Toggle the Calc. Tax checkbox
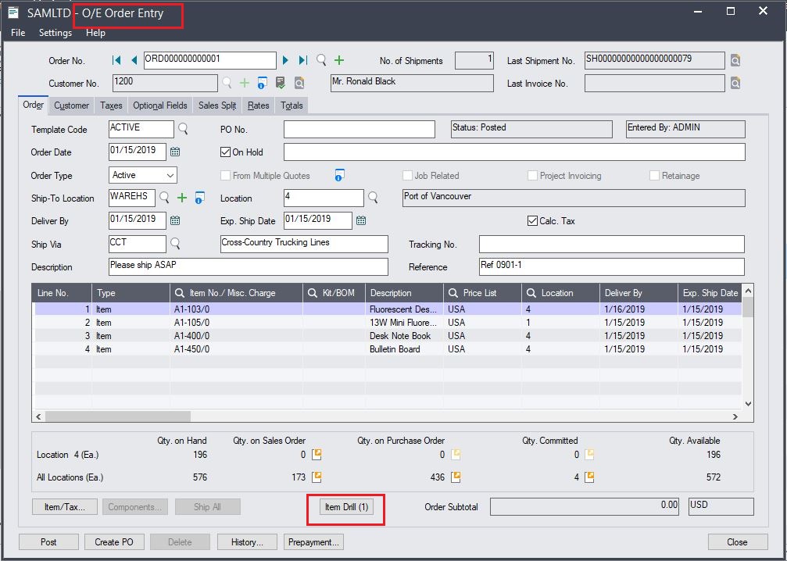787x561 pixels. (532, 221)
